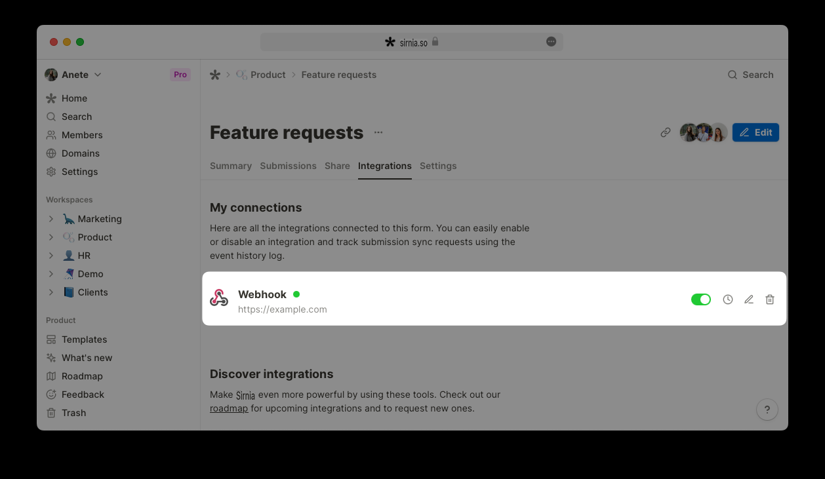Click the Webhook URL https://example.com

coord(283,309)
